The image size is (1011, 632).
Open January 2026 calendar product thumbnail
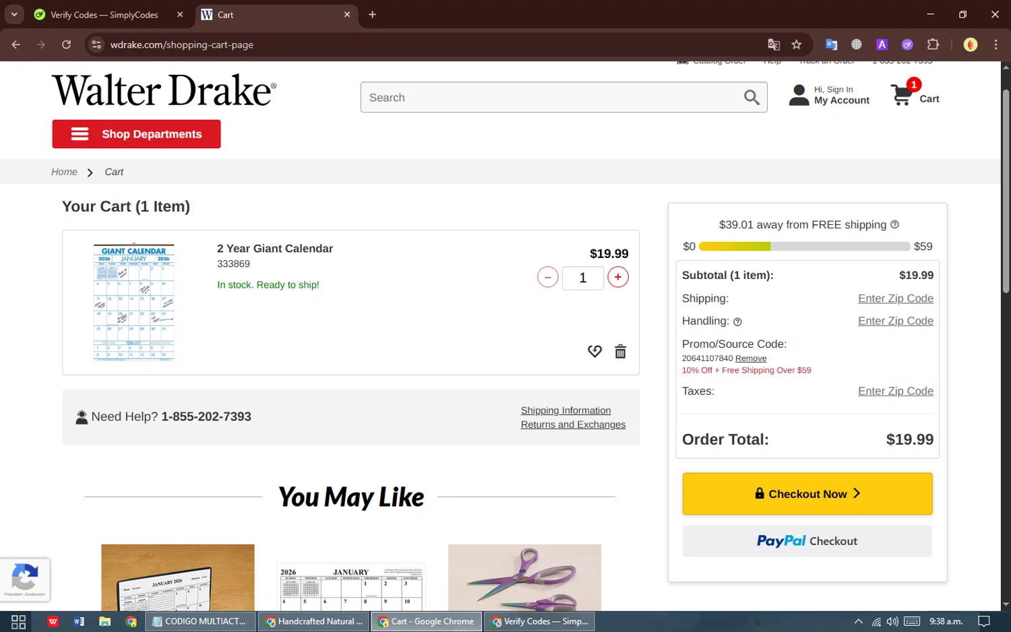pos(351,588)
